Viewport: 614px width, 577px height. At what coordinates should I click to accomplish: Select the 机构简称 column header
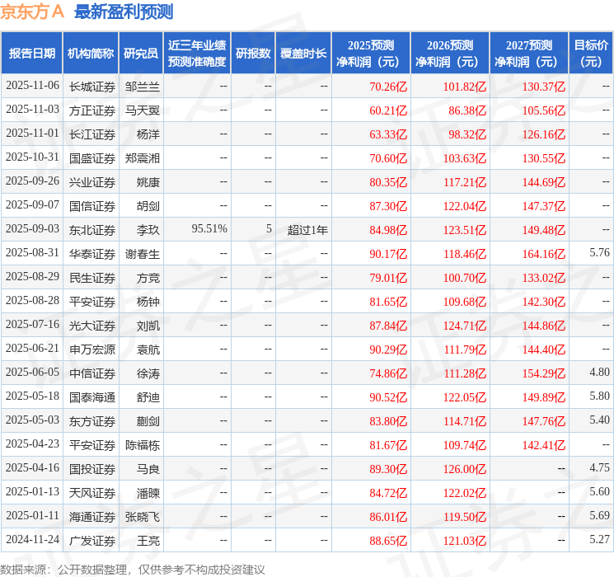click(91, 53)
